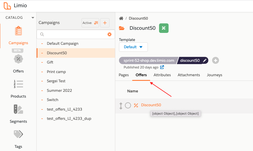The width and height of the screenshot is (253, 151).
Task: Open the published page external link
Action: pos(162,67)
